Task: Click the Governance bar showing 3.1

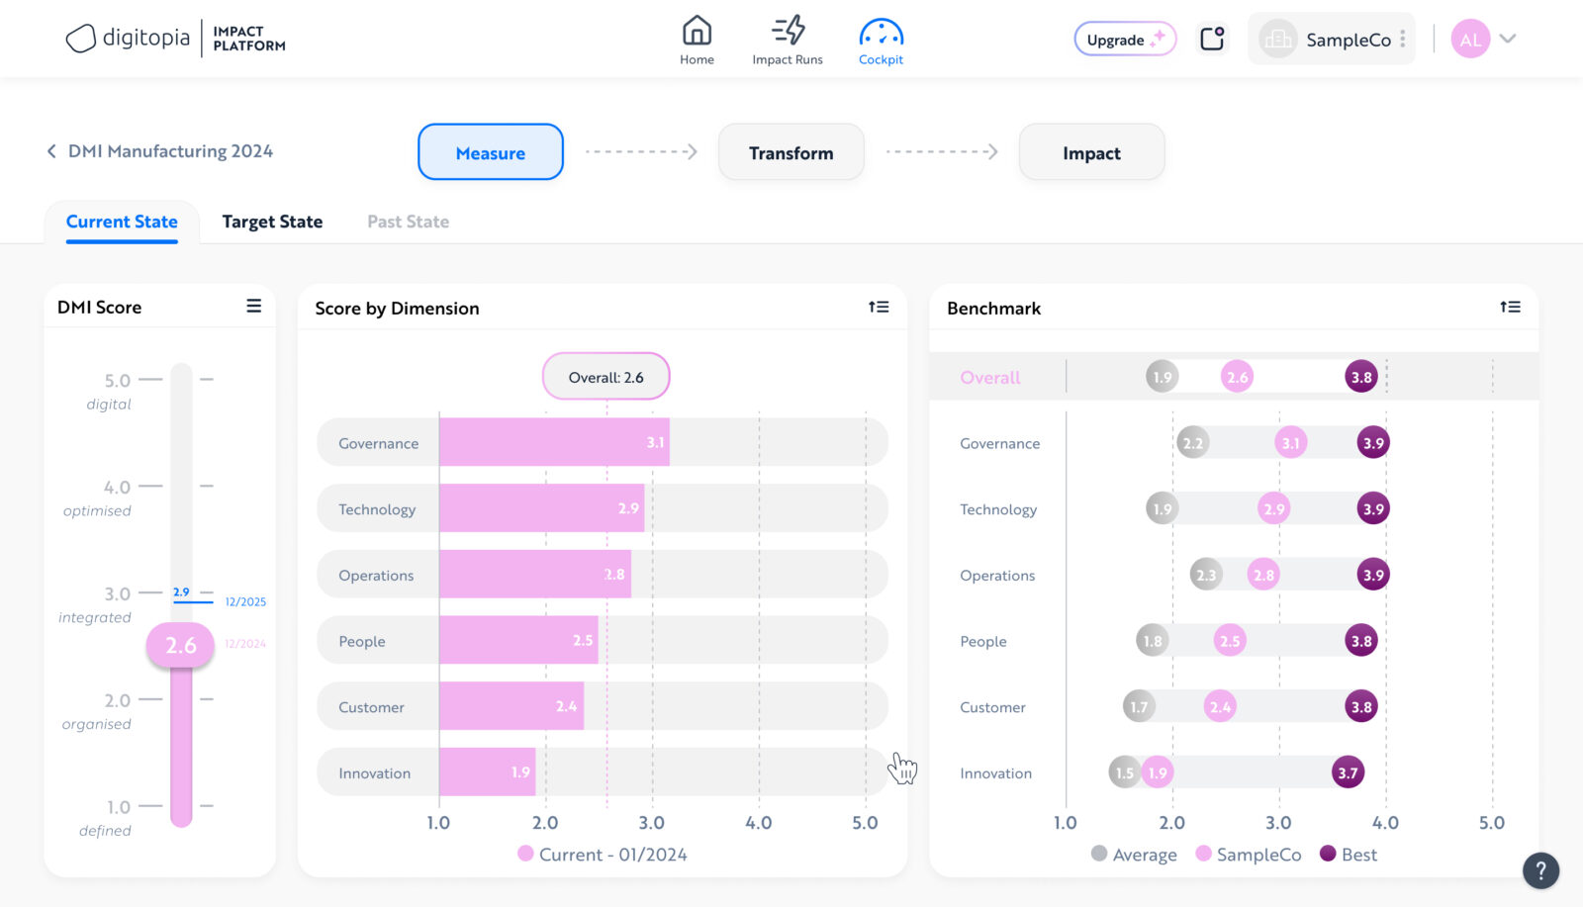Action: [x=554, y=442]
